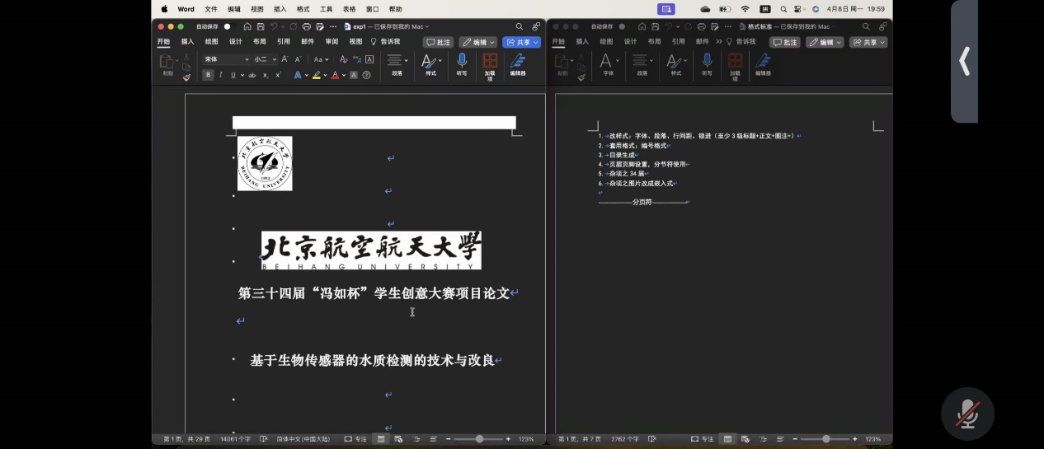This screenshot has height=449, width=1044.
Task: Click the Save icon in exp1 title bar
Action: (259, 26)
